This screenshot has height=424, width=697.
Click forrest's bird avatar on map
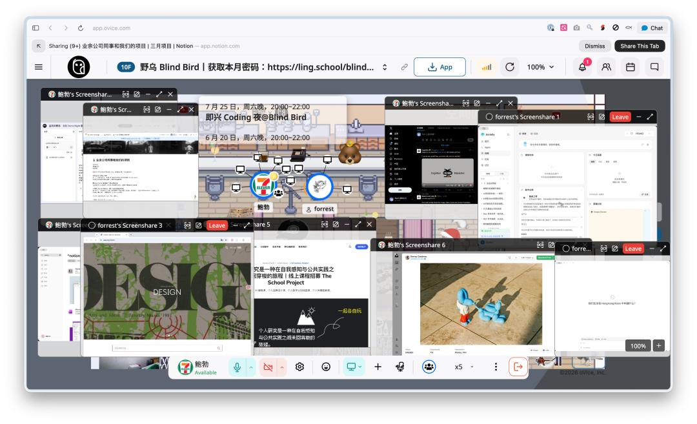[x=319, y=187]
